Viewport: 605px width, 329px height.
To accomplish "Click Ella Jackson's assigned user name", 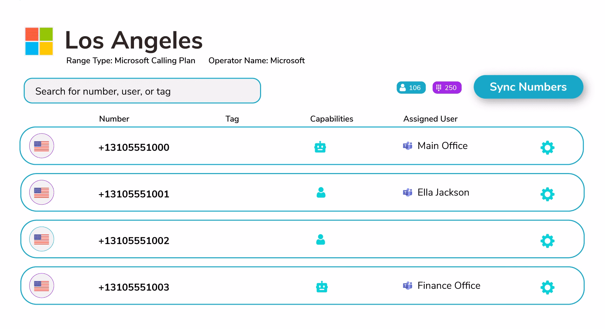I will click(x=443, y=192).
